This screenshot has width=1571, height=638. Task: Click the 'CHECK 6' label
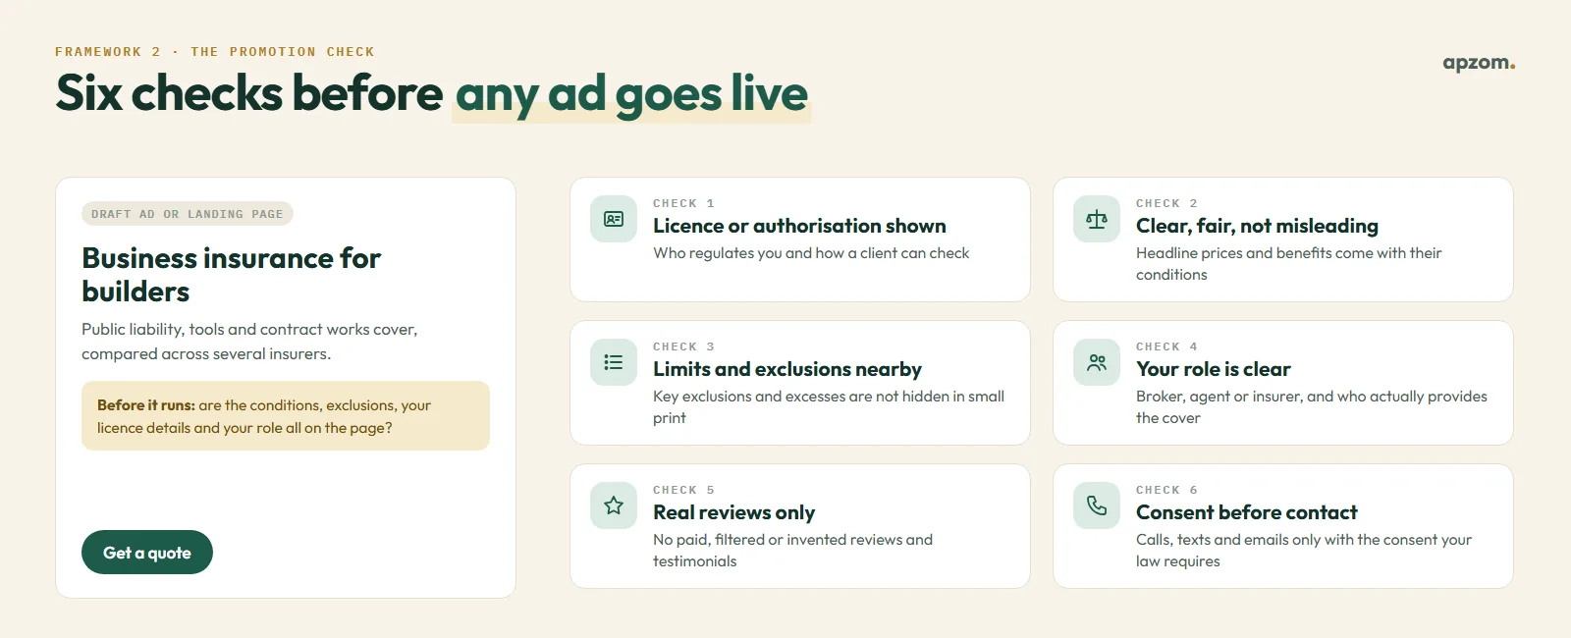pos(1166,490)
